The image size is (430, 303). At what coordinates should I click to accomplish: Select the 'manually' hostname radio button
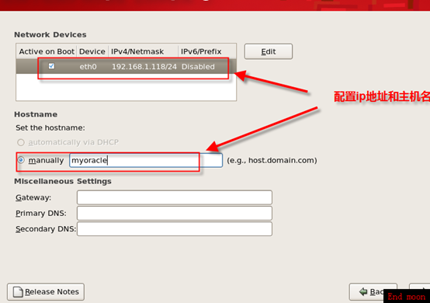21,160
